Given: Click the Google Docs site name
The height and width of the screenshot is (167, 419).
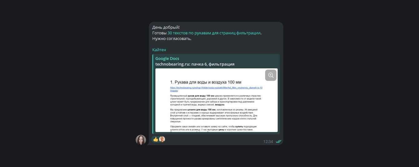Looking at the screenshot, I should tap(167, 58).
